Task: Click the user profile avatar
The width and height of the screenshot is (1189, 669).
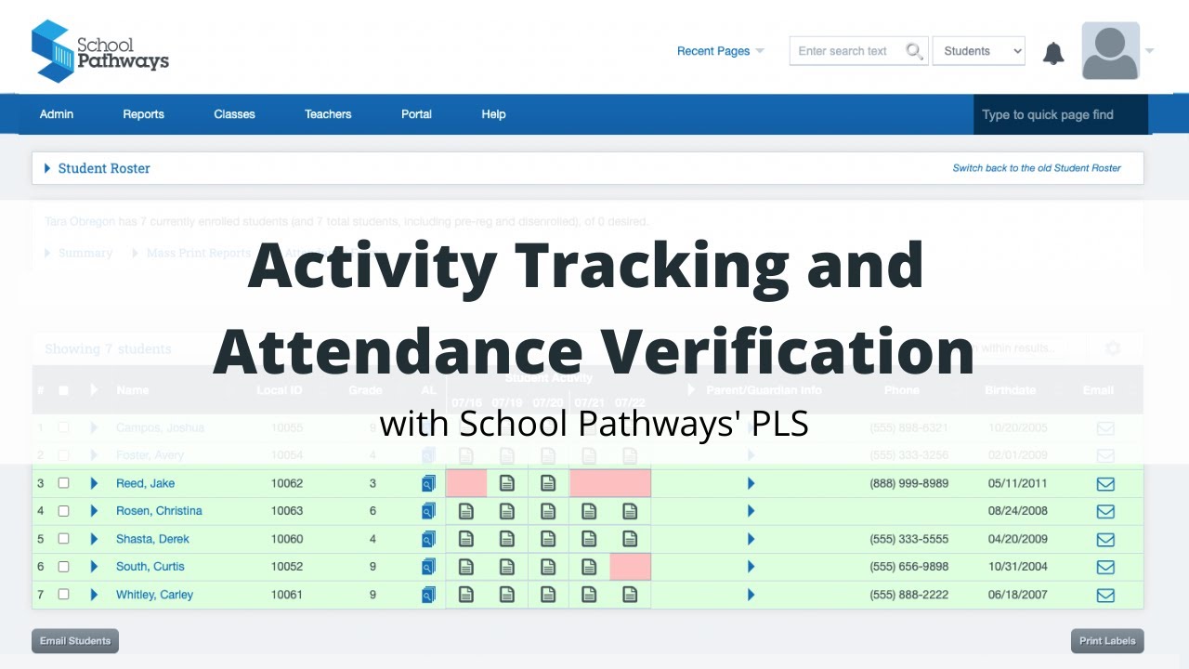Action: click(x=1111, y=51)
